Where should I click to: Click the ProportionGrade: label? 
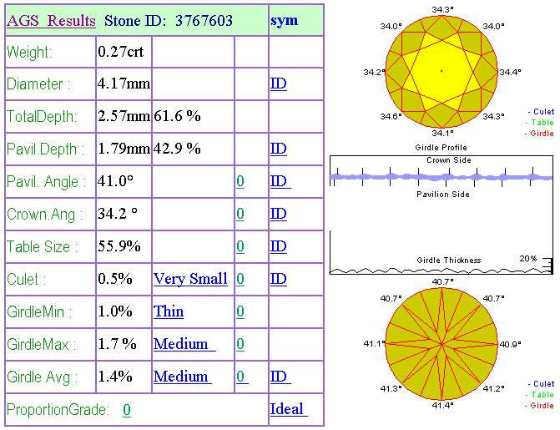click(x=58, y=410)
